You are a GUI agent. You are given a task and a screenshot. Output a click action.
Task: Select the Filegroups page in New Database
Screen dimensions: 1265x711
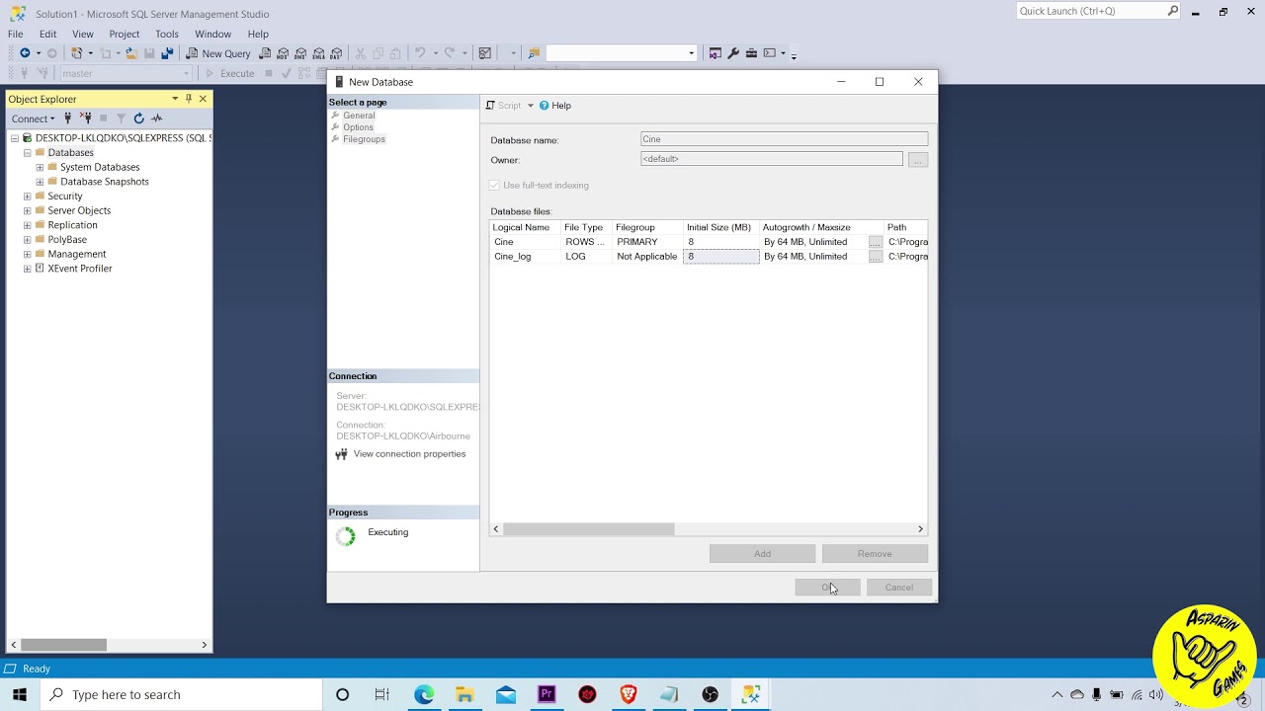(364, 139)
